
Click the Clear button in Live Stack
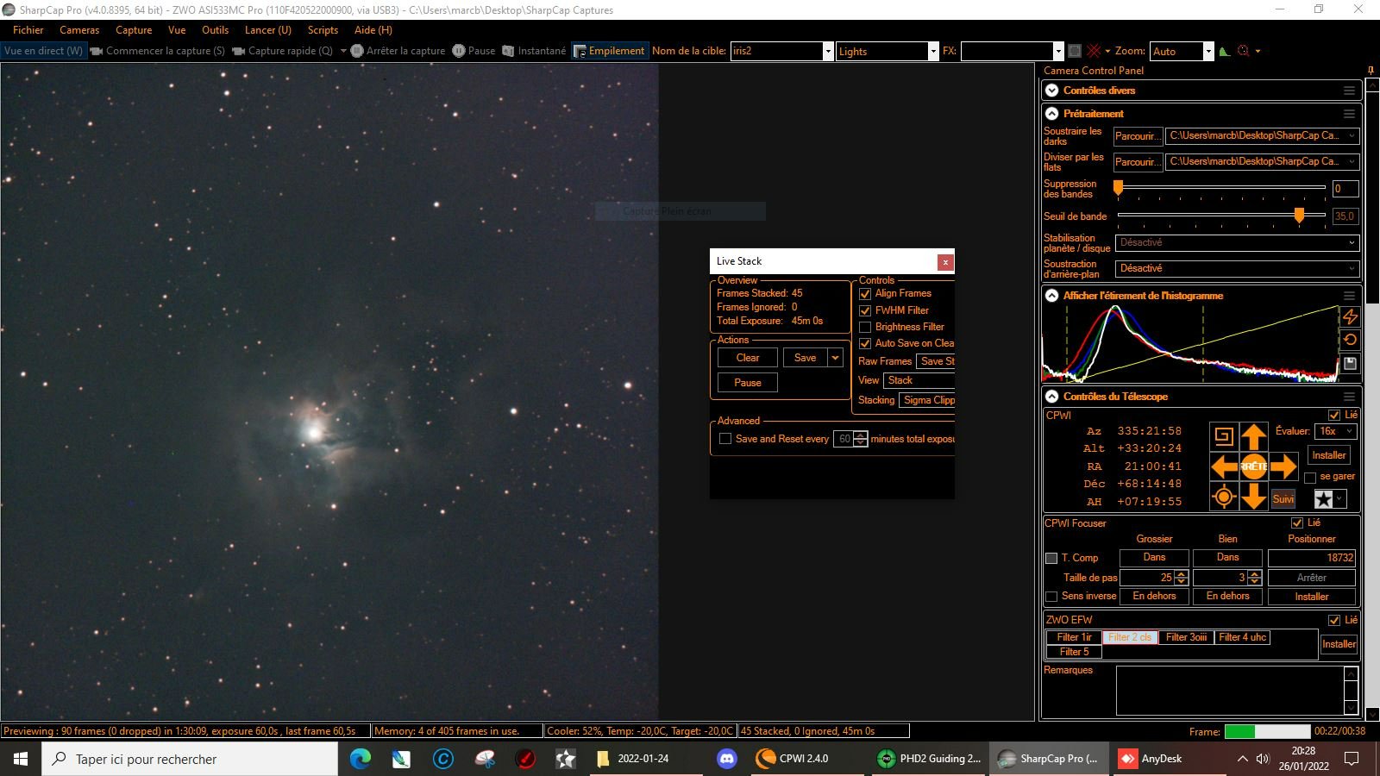(748, 358)
